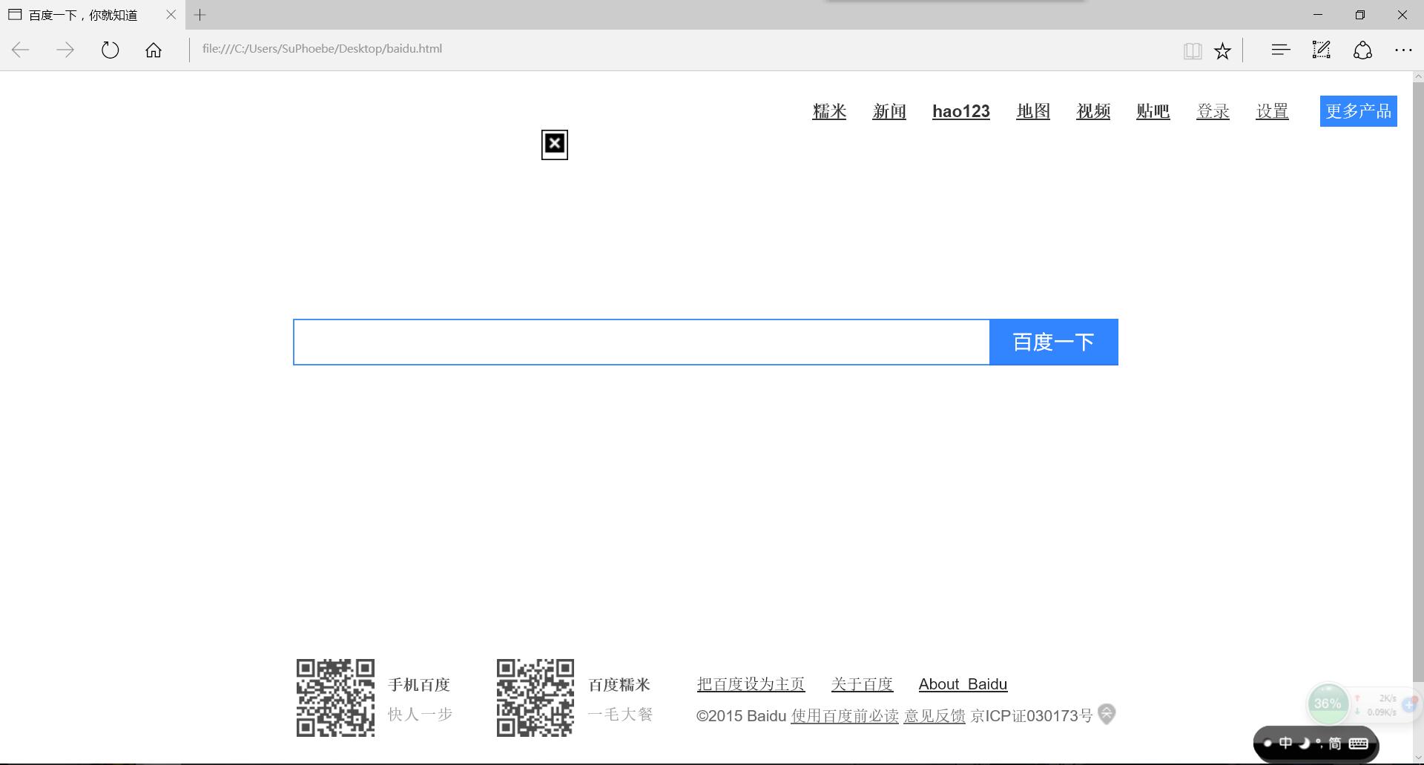Open the 糯米 link
Screen dimensions: 1424x765
pos(829,111)
